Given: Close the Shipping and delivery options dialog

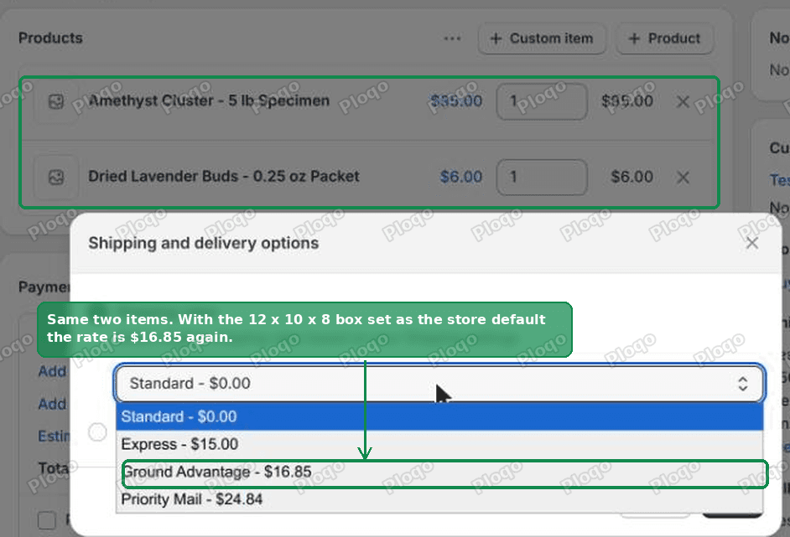Looking at the screenshot, I should click(751, 243).
